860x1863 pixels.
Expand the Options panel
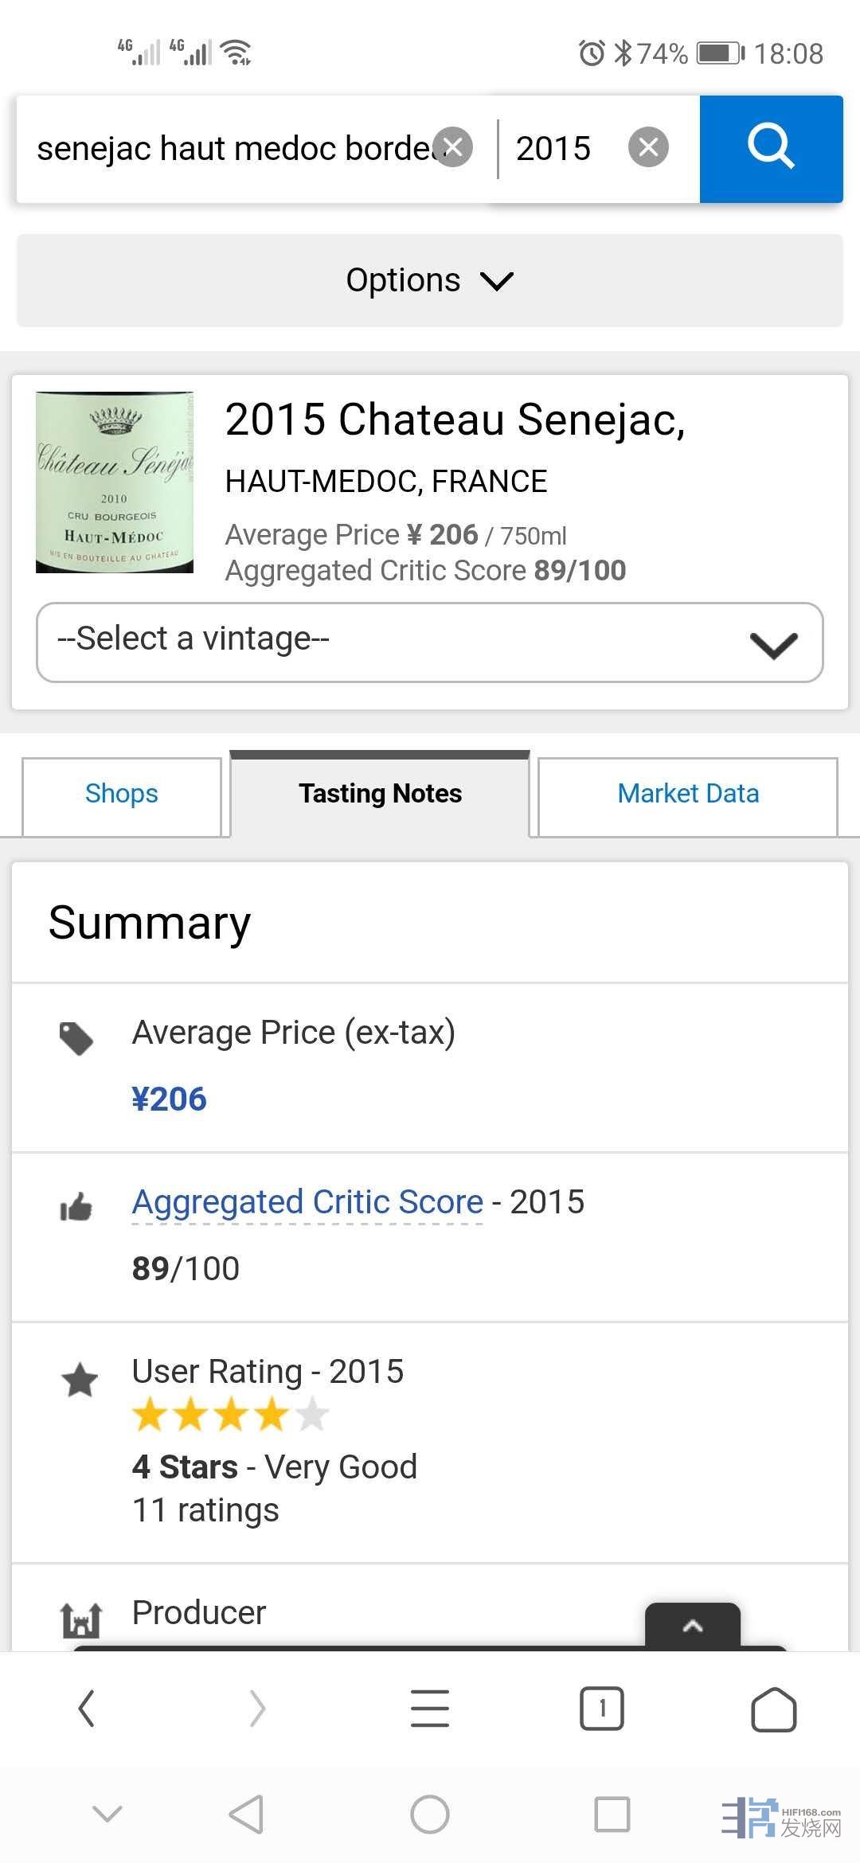click(x=430, y=280)
